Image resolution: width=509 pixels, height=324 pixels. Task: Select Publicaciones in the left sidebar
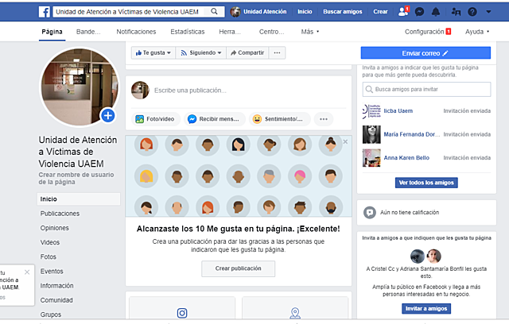tap(60, 214)
